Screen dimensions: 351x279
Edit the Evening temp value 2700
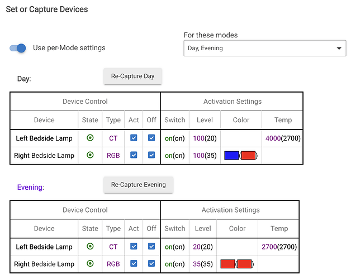click(269, 247)
